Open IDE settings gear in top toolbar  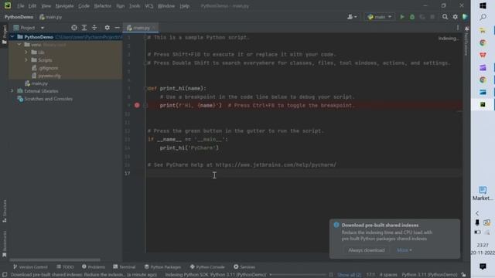455,17
